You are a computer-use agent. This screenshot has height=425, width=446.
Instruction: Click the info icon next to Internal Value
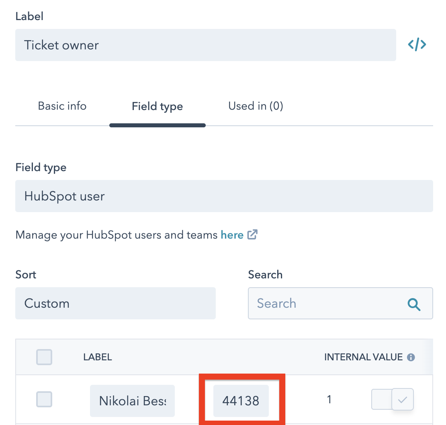(x=411, y=357)
